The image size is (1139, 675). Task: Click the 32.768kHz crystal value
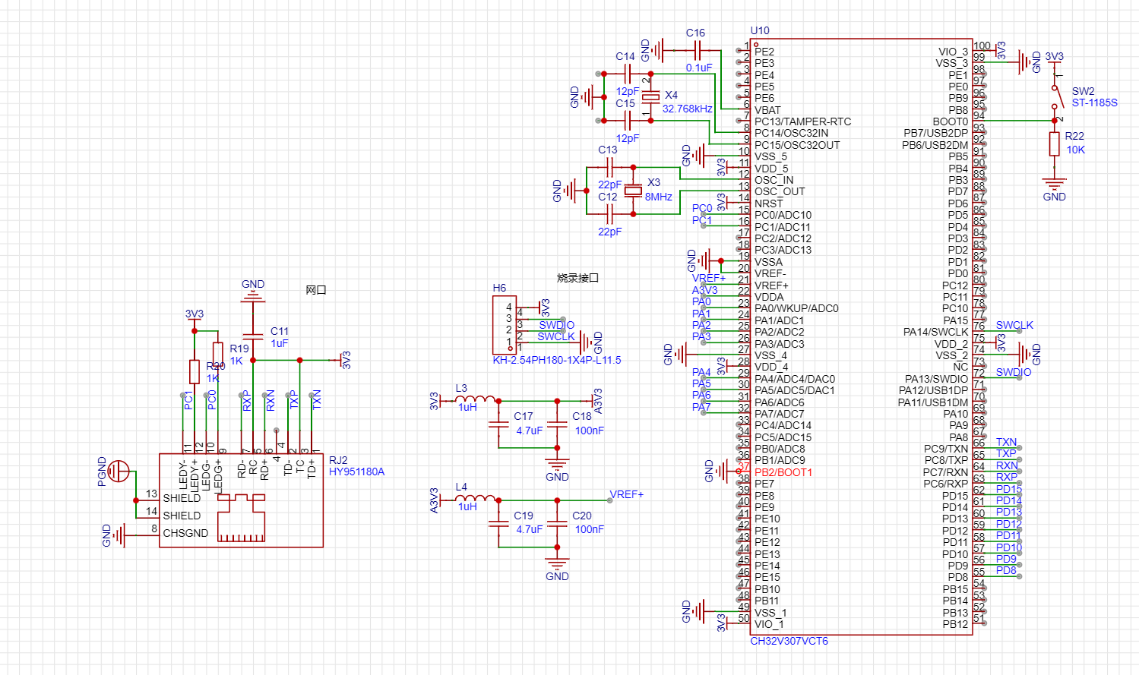(688, 109)
